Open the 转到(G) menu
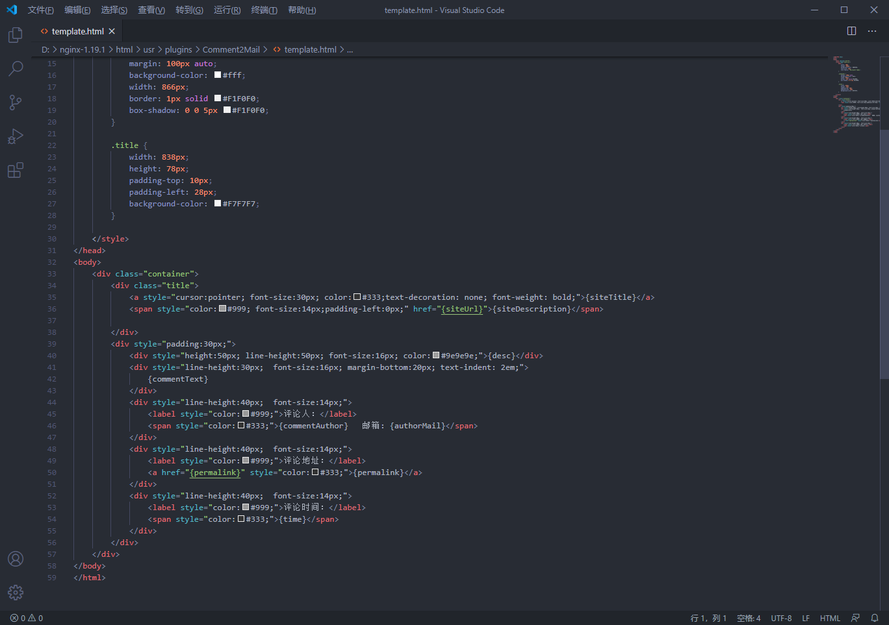Image resolution: width=889 pixels, height=625 pixels. click(x=189, y=10)
